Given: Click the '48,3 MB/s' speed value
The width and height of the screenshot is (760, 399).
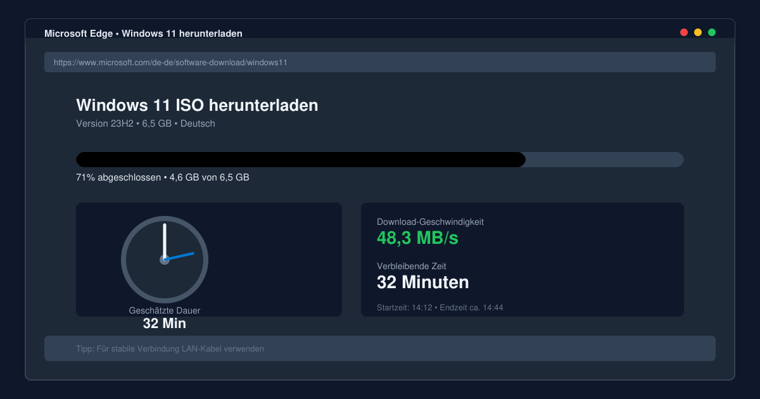Looking at the screenshot, I should tap(417, 238).
